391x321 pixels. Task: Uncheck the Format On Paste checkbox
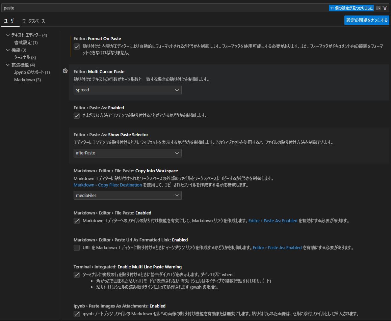pos(77,47)
